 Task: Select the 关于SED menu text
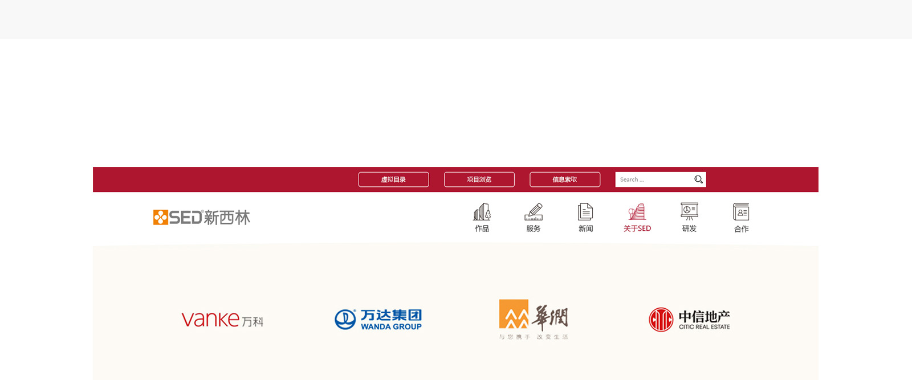tap(637, 228)
